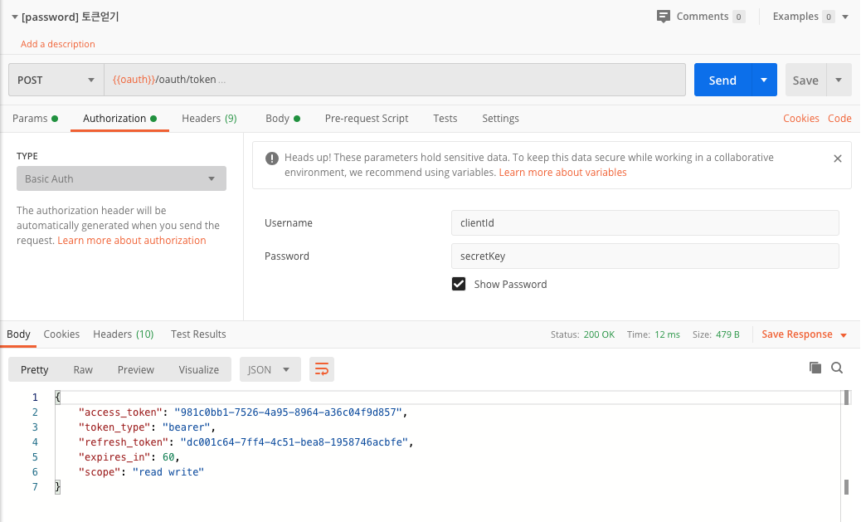Click the Cookies link near Code

coord(800,119)
